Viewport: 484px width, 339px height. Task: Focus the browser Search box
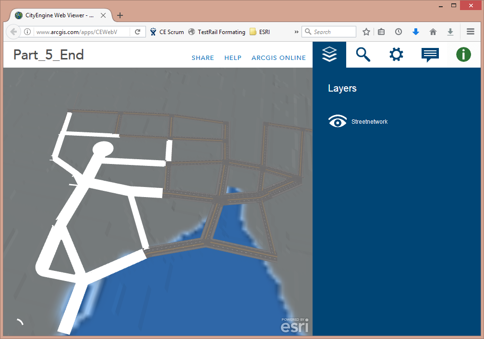pos(329,32)
